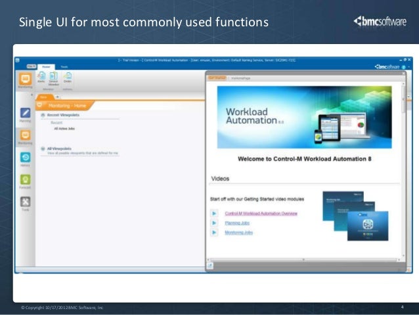Open the History domain icon
The height and width of the screenshot is (315, 419).
26,157
